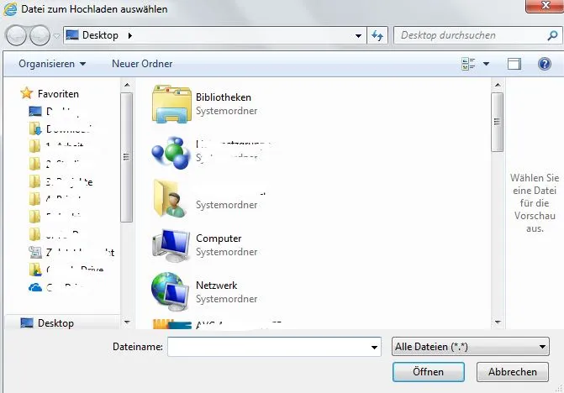Image resolution: width=564 pixels, height=393 pixels.
Task: Click the file list scroll down arrow
Action: [x=498, y=322]
